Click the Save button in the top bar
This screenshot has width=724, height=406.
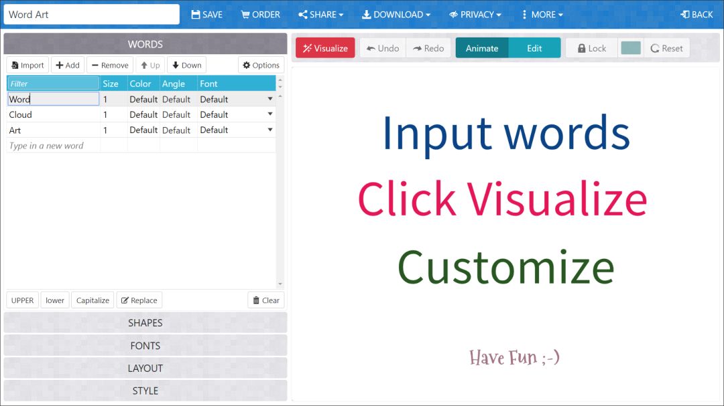point(206,14)
